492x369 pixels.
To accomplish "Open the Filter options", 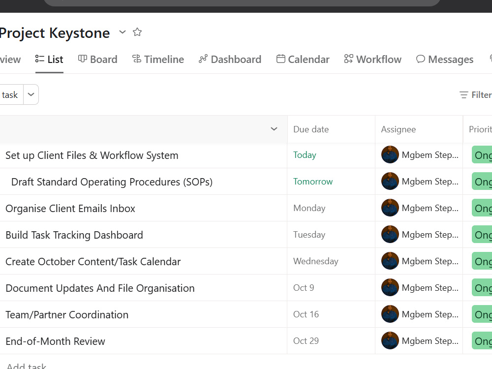I will (476, 95).
